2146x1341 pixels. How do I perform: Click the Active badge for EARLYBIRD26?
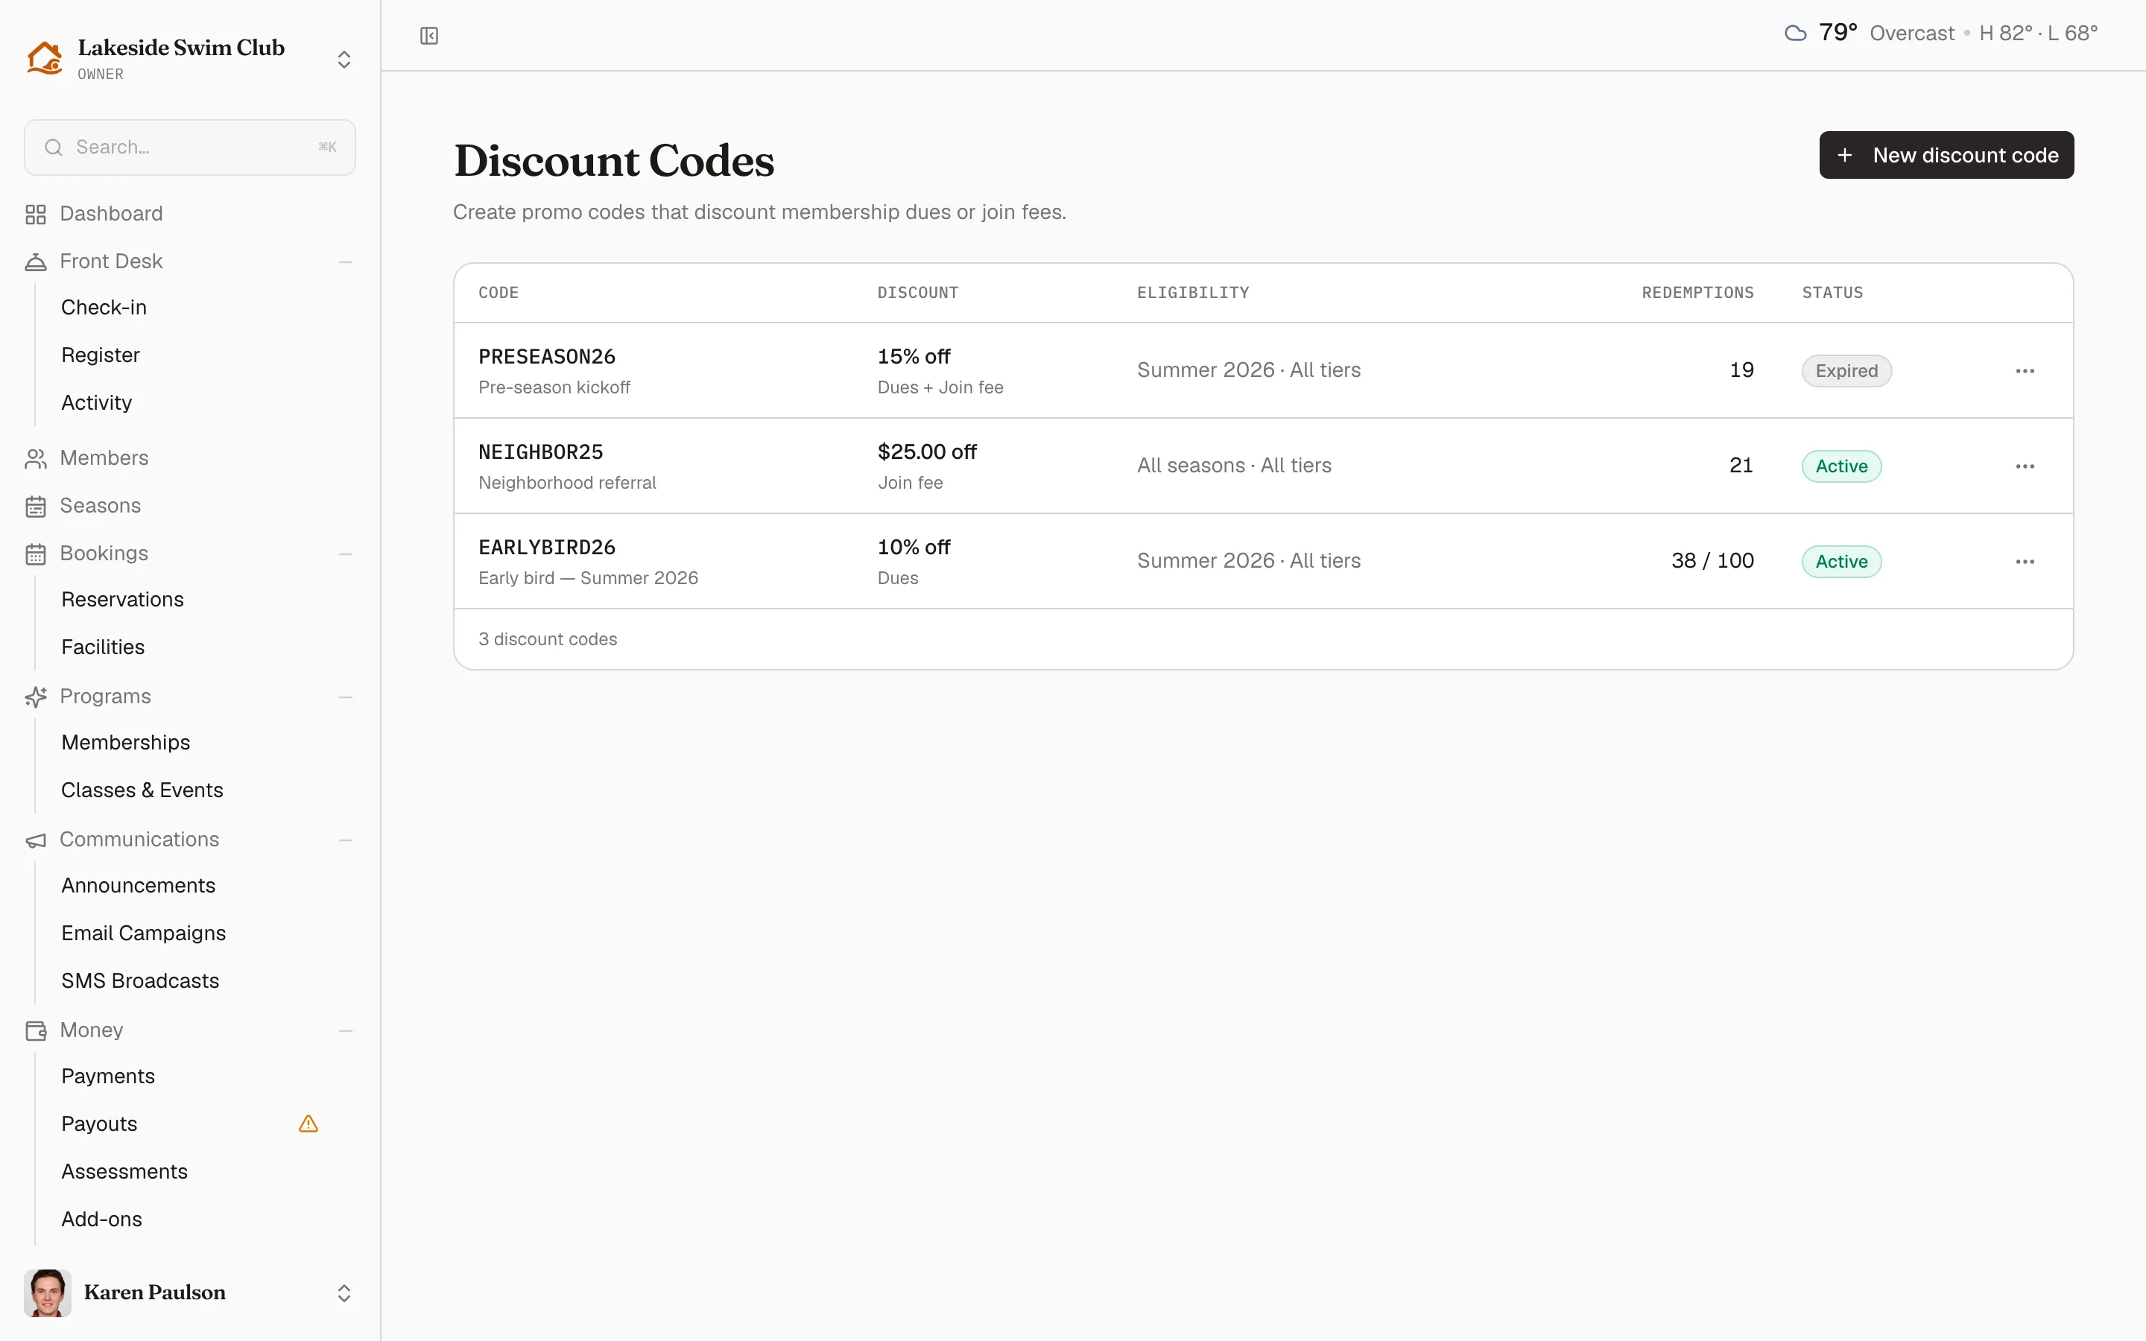tap(1841, 562)
